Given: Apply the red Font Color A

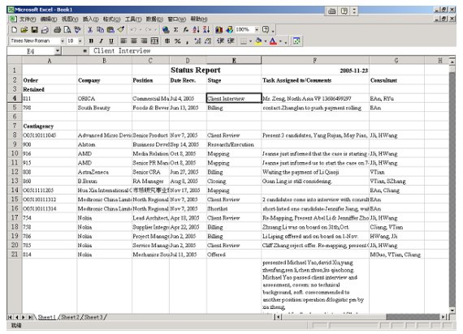Looking at the screenshot, I should pyautogui.click(x=274, y=41).
